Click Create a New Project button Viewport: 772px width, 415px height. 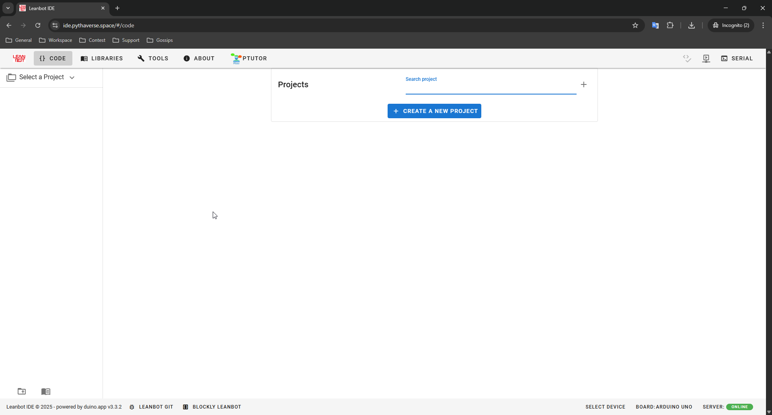click(x=434, y=111)
